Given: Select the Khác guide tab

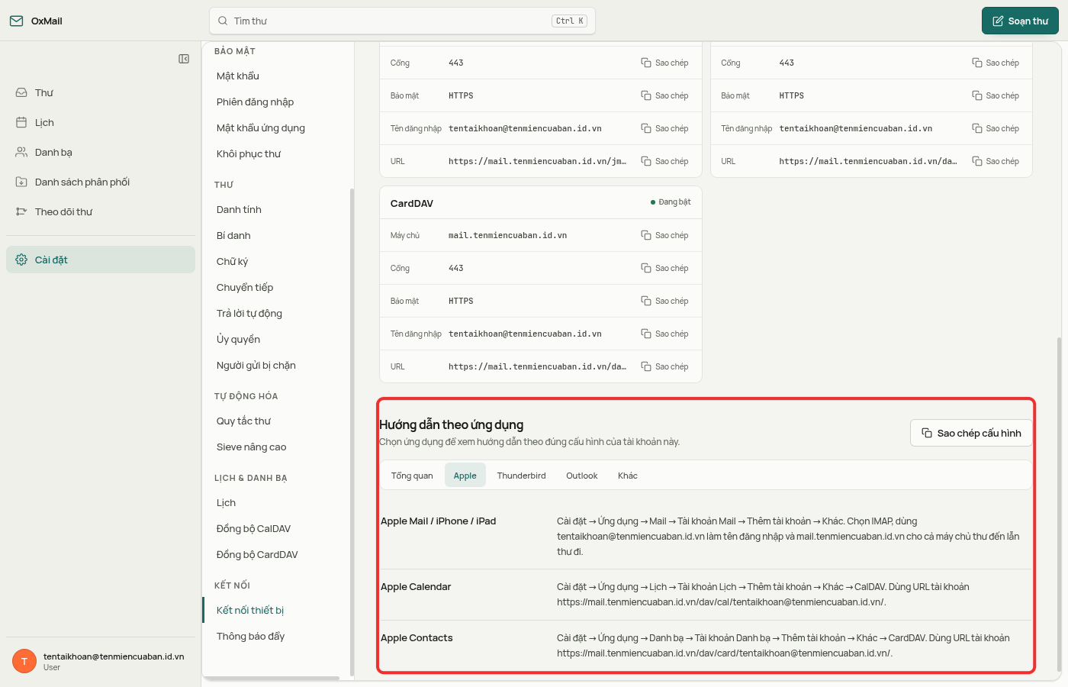Looking at the screenshot, I should pyautogui.click(x=628, y=476).
